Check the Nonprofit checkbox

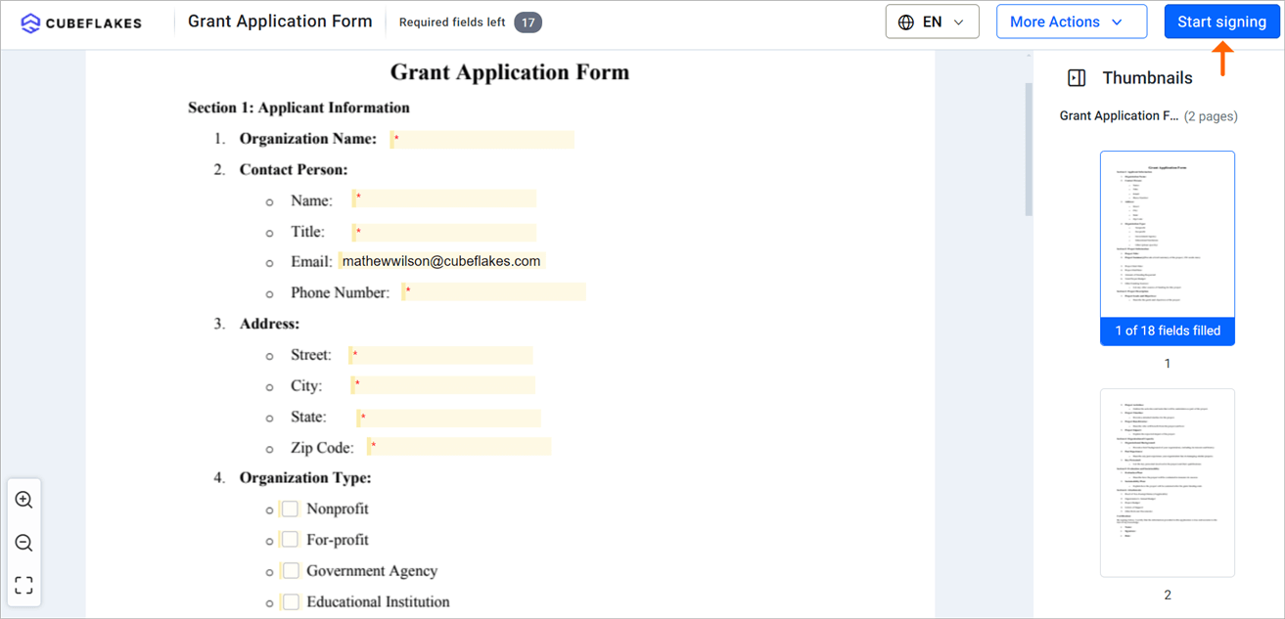(290, 508)
